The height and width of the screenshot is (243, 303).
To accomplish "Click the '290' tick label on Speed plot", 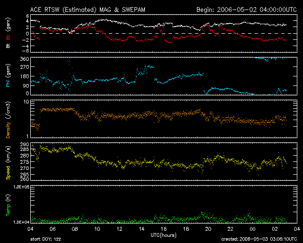I will [24, 145].
